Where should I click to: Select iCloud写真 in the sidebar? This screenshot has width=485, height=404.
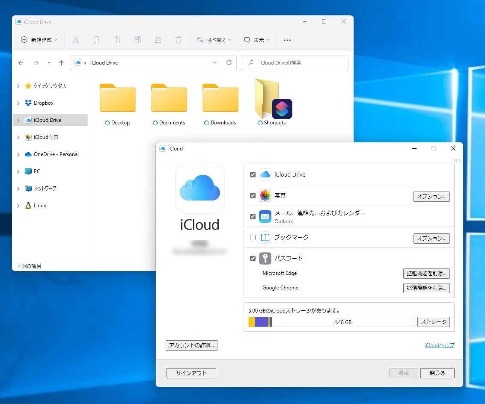tap(45, 137)
